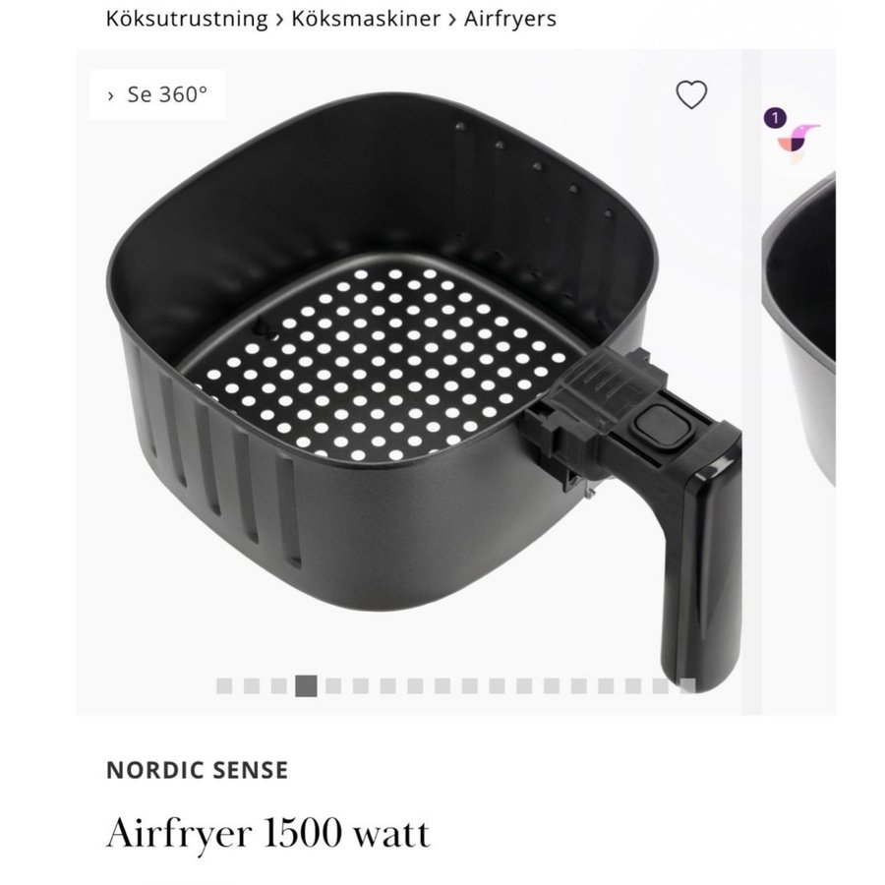Select the fifth image carousel dot
Screen dimensions: 885x885
point(333,686)
